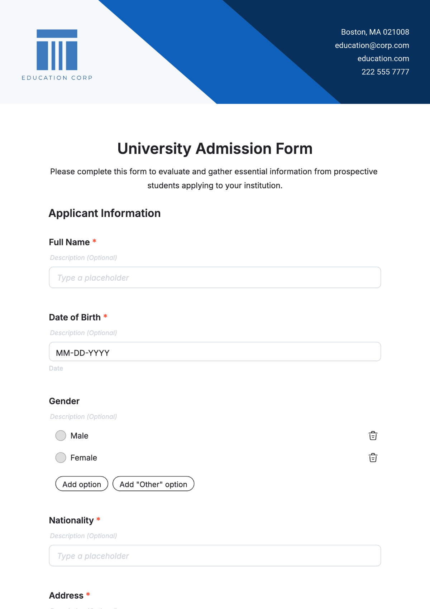This screenshot has width=430, height=609.
Task: Edit description under Date of Birth
Action: (x=83, y=333)
